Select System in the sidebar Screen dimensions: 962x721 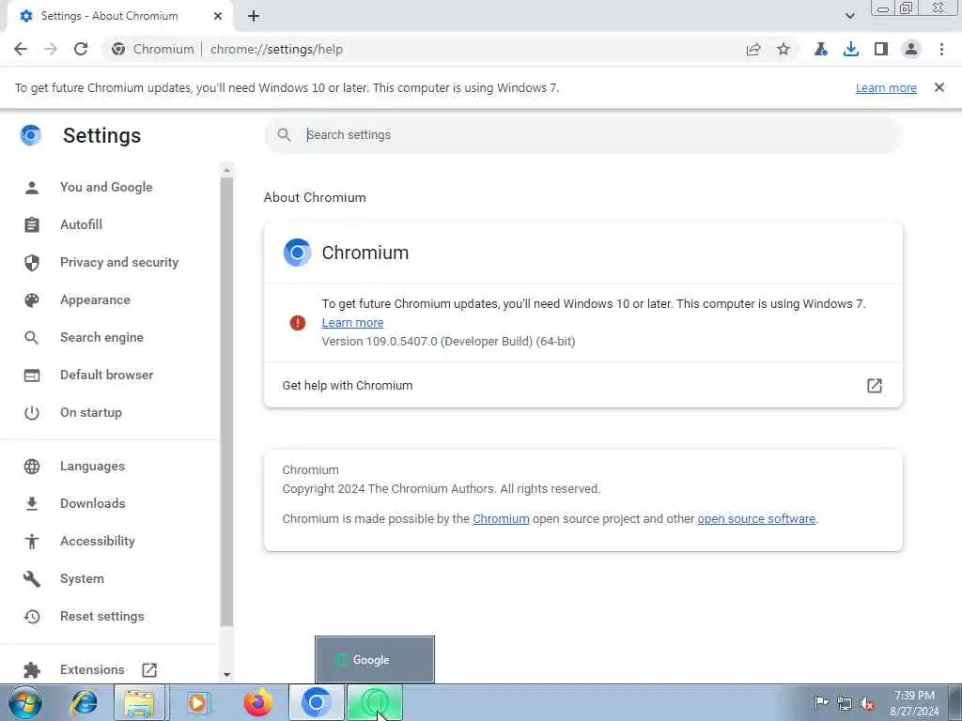[x=83, y=578]
